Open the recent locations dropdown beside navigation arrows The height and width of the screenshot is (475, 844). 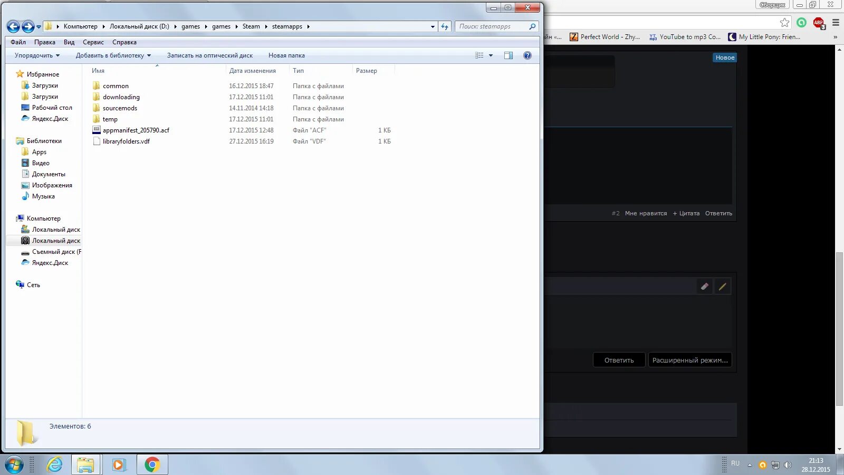(39, 27)
